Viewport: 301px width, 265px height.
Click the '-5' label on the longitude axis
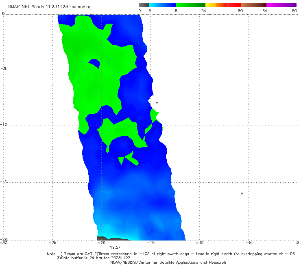click(249, 243)
